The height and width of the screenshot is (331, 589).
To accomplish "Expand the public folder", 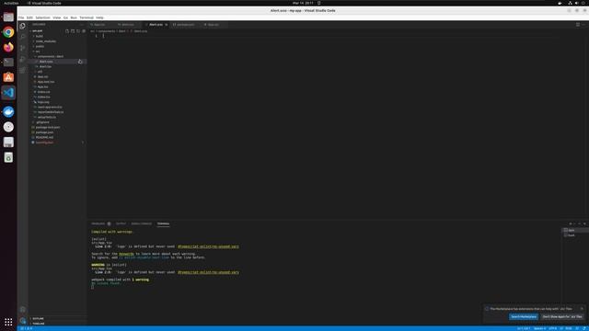I will coord(40,47).
